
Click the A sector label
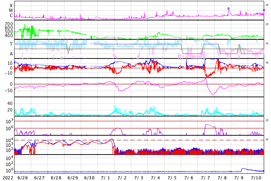pos(11,54)
